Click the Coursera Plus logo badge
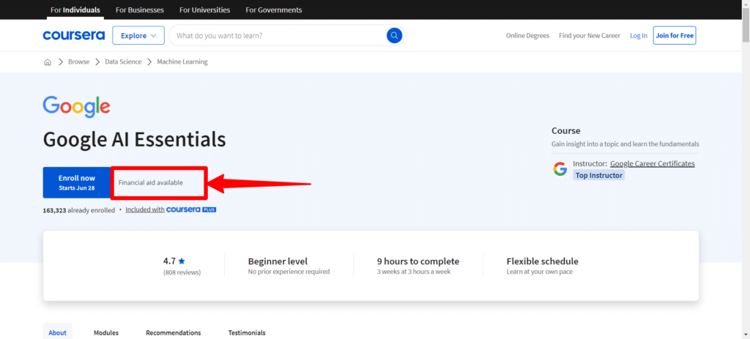The width and height of the screenshot is (750, 339). [x=191, y=209]
